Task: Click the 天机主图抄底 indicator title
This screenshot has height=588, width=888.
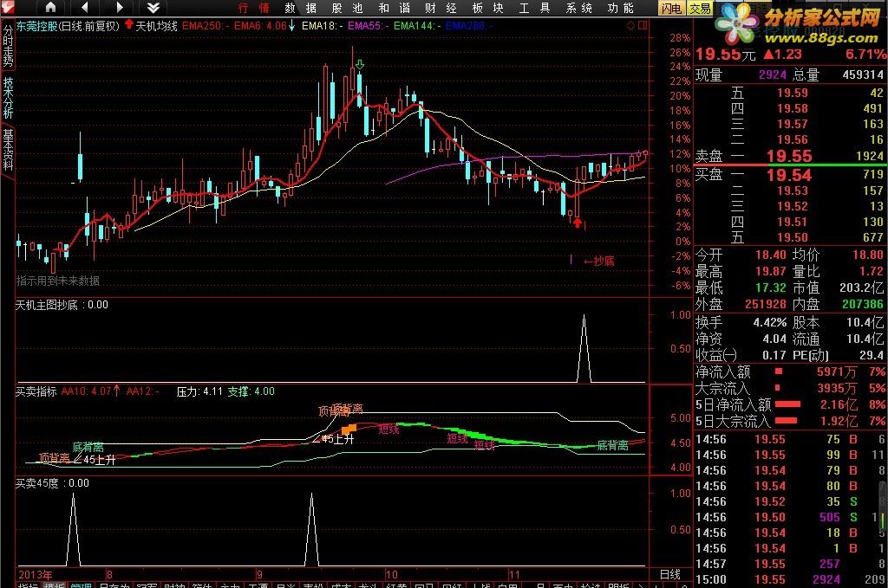Action: pos(47,306)
